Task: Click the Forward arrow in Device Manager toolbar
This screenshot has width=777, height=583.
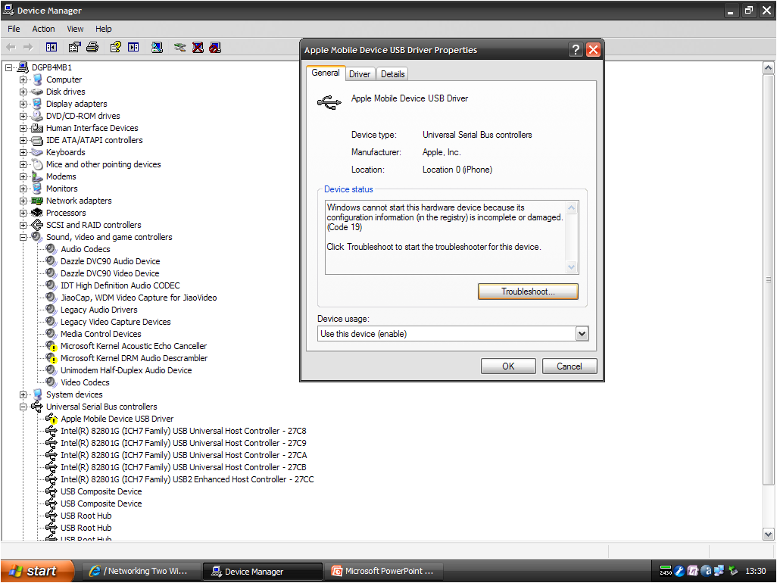Action: click(x=28, y=48)
